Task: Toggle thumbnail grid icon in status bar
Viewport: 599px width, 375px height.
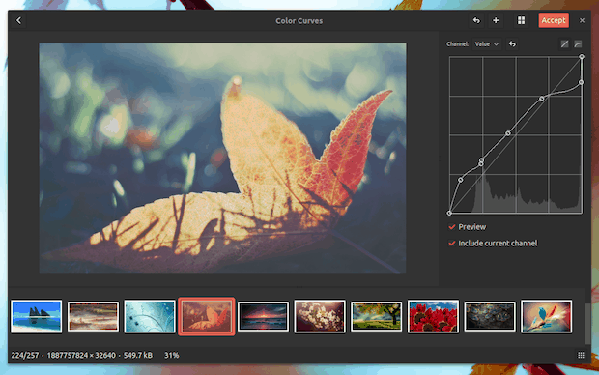Action: point(581,355)
